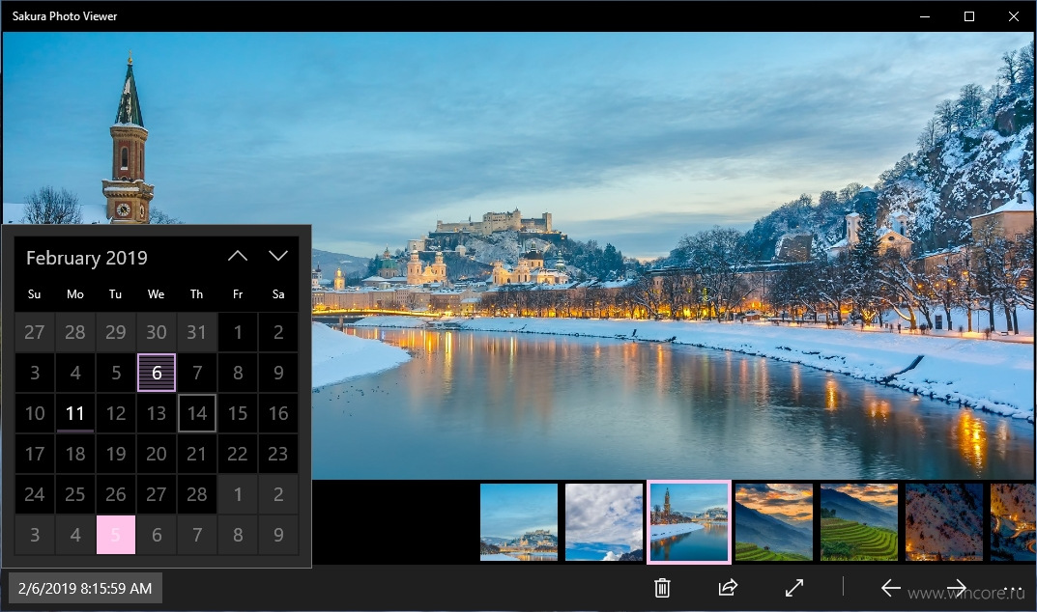Pick the pink highlighted March 5 date

tap(116, 535)
